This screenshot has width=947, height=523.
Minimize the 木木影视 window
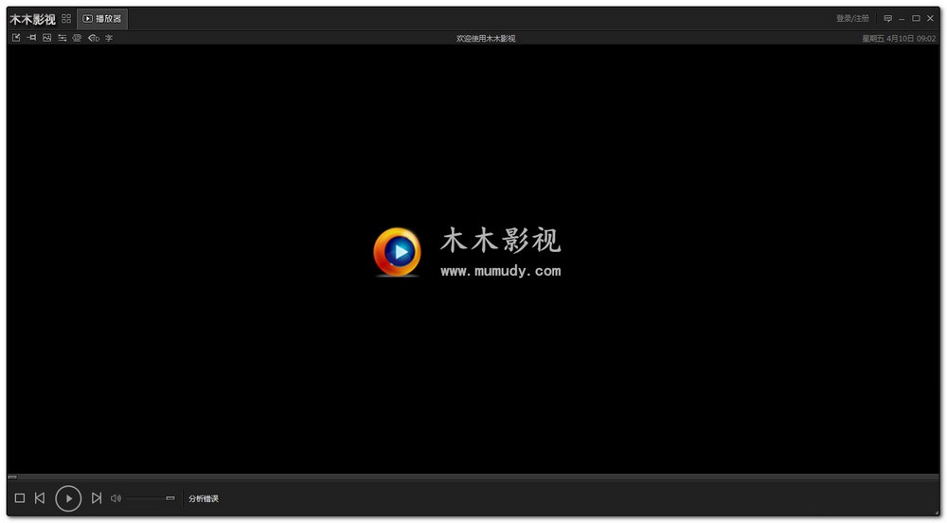click(902, 19)
